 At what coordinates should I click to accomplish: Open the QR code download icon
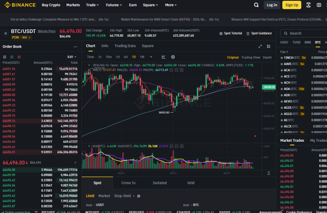[308, 5]
